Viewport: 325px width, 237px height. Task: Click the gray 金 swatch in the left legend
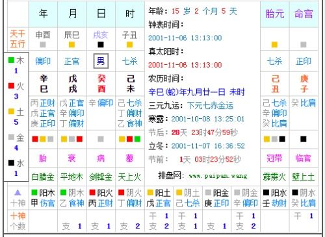(11, 137)
